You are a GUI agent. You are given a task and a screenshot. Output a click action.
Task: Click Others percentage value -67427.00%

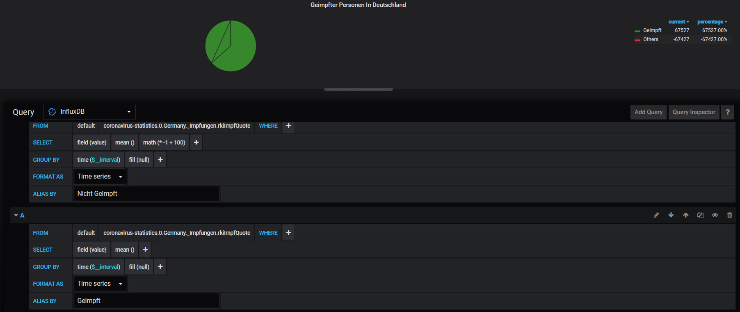tap(714, 39)
